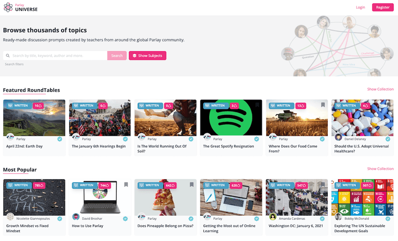398x241 pixels.
Task: Open Exploring The UN Sustainable Development Goals title
Action: pos(360,229)
